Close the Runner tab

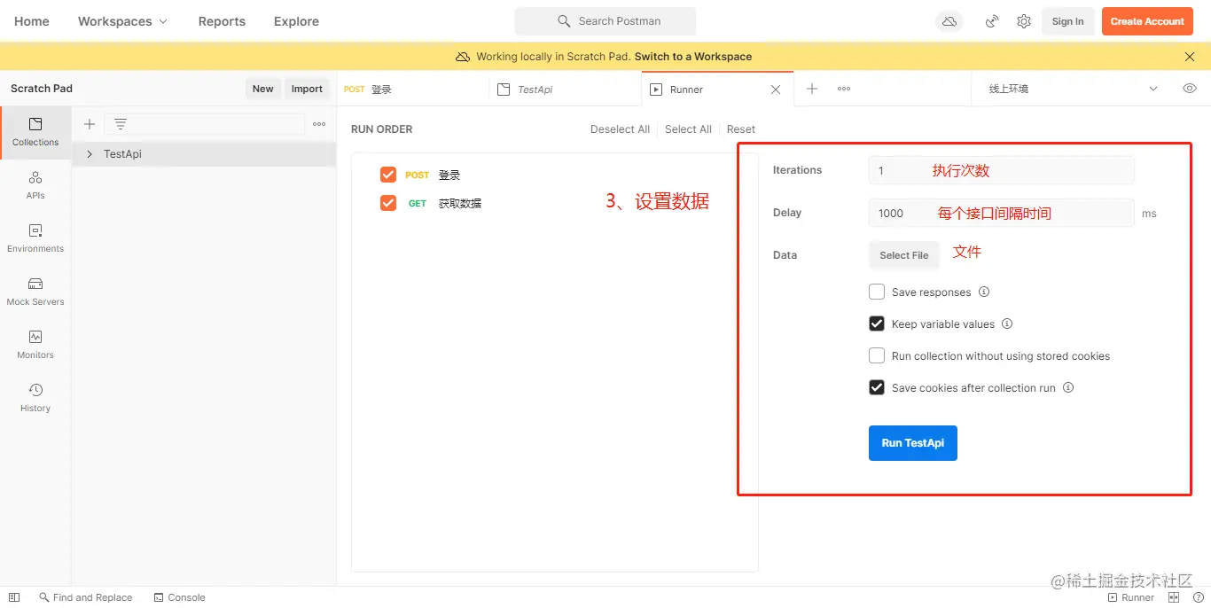pos(776,90)
